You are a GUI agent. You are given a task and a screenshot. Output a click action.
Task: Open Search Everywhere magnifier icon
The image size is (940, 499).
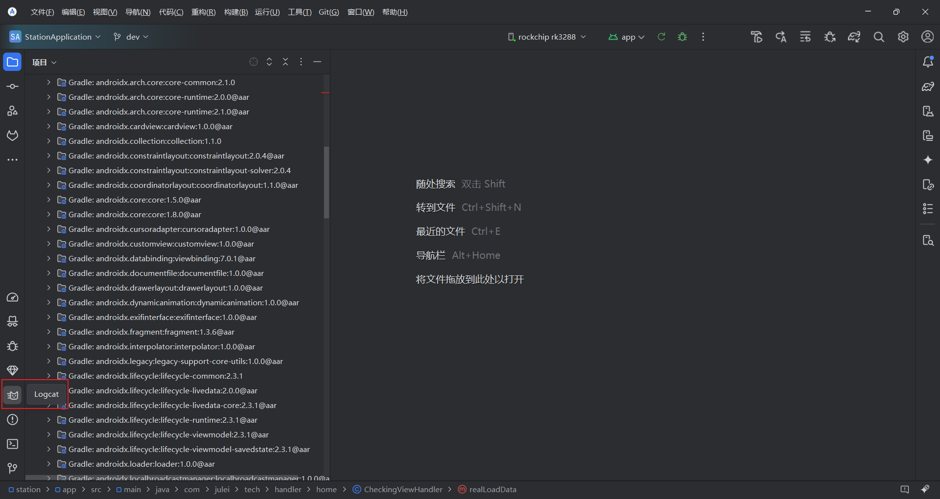(x=879, y=37)
